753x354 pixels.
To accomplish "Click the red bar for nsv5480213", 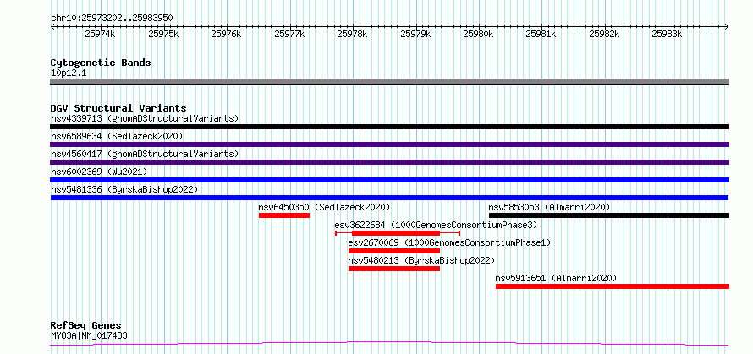I will pos(394,269).
